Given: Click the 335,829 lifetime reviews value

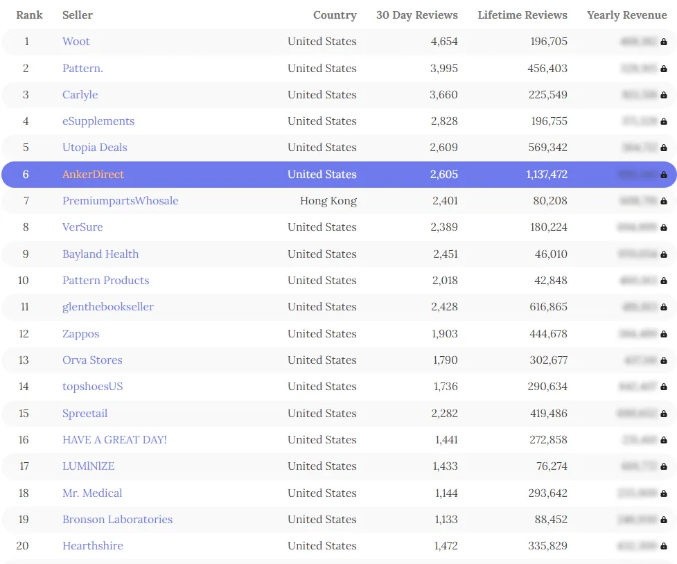Looking at the screenshot, I should (548, 545).
